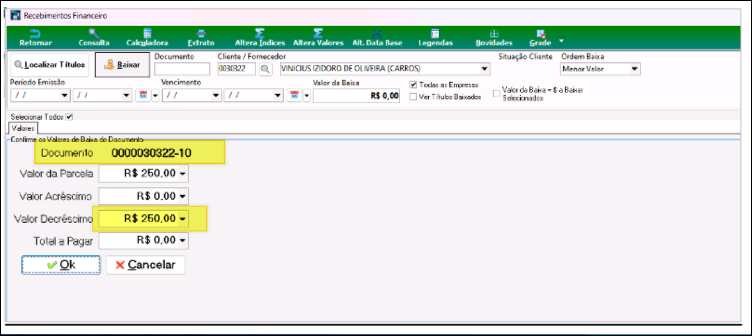Open first Período Emissão date dropdown
This screenshot has height=336, width=752.
[x=65, y=96]
